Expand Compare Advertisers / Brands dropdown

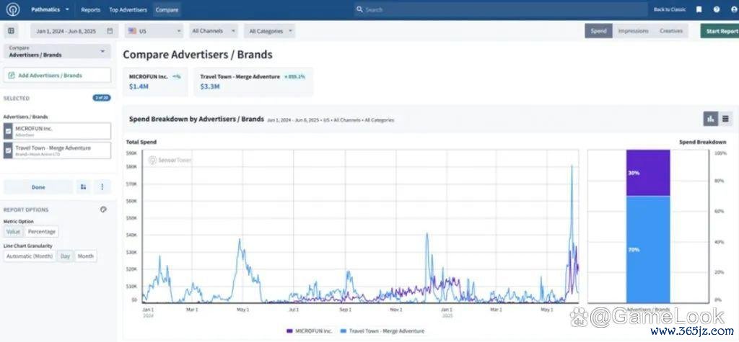click(x=58, y=51)
